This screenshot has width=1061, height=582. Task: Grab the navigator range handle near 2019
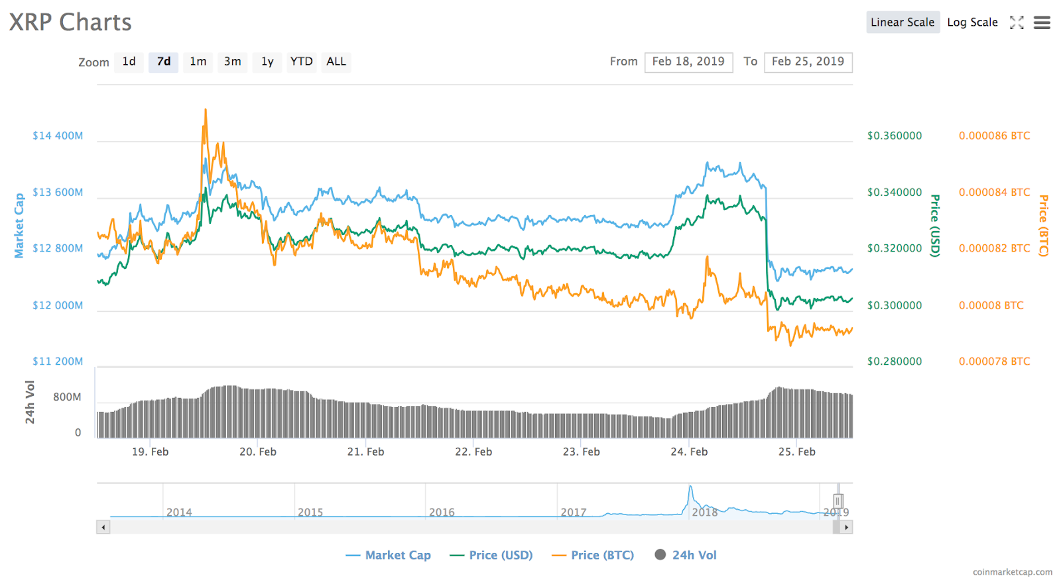click(x=838, y=501)
